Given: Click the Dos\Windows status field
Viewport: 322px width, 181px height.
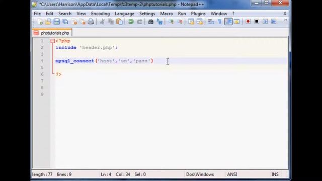Looking at the screenshot, I should pyautogui.click(x=200, y=174).
